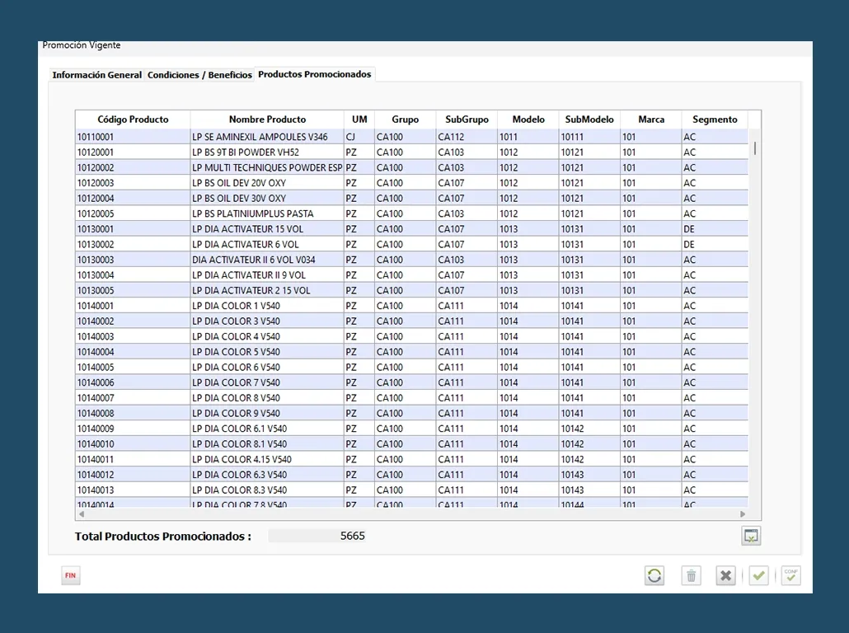This screenshot has width=849, height=633.
Task: Click the Segmento column header
Action: [x=714, y=120]
